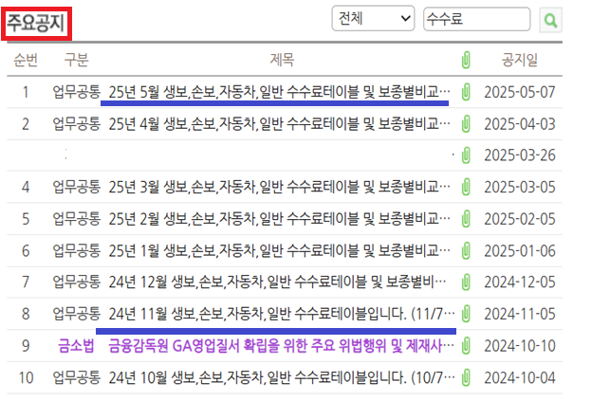Open attachment for notice dated 2025-04-03
This screenshot has width=592, height=401.
pyautogui.click(x=466, y=124)
